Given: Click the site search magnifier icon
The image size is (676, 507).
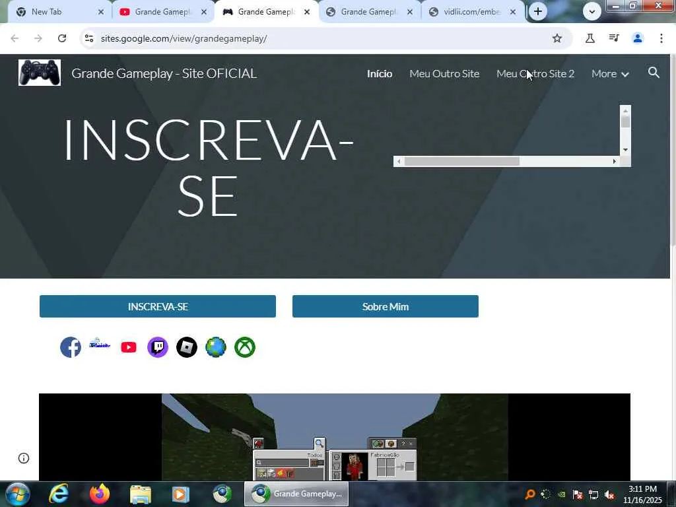Looking at the screenshot, I should pyautogui.click(x=654, y=73).
